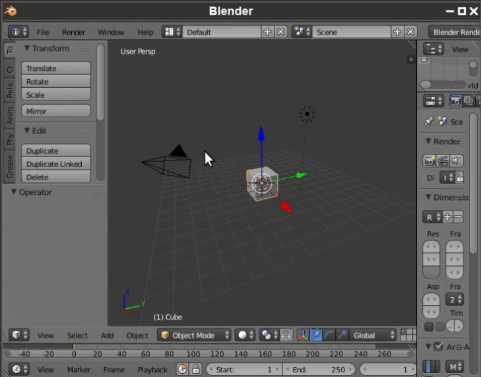Toggle the Anti-Aliasing checkbox
481x377 pixels.
tap(438, 347)
